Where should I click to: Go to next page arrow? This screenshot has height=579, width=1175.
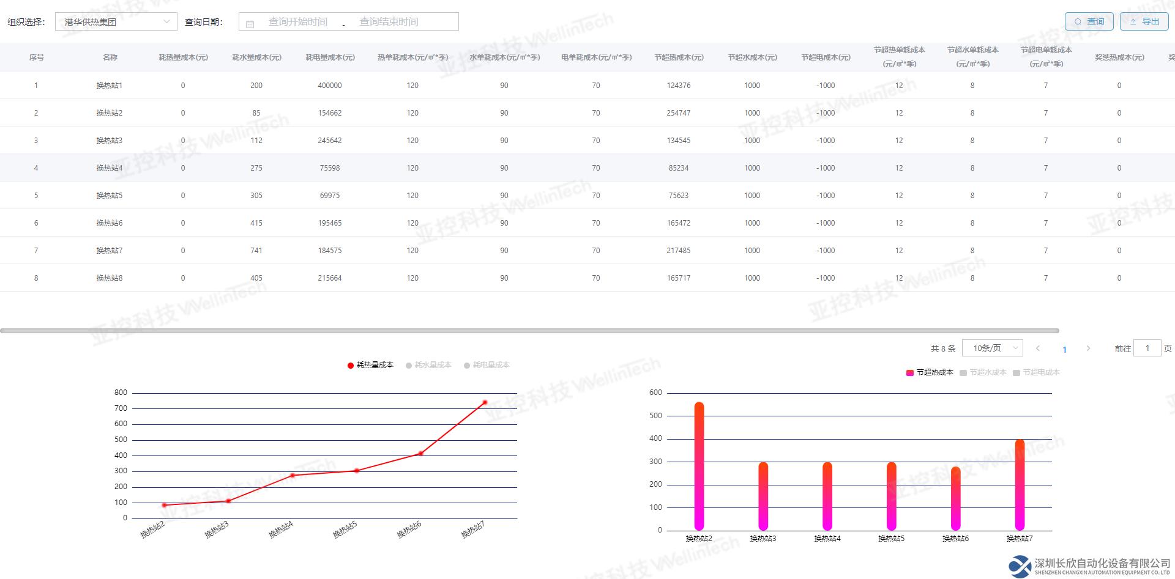1088,349
